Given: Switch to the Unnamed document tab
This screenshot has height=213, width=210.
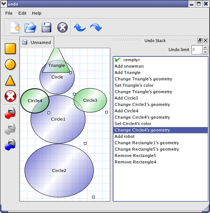Looking at the screenshot, I should [x=37, y=42].
